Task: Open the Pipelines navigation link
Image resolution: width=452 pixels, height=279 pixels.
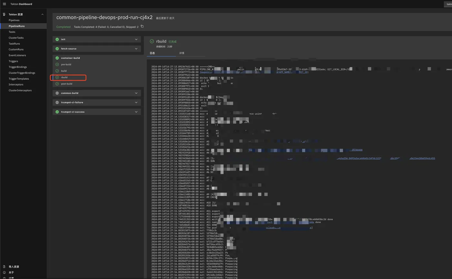Action: pyautogui.click(x=14, y=20)
